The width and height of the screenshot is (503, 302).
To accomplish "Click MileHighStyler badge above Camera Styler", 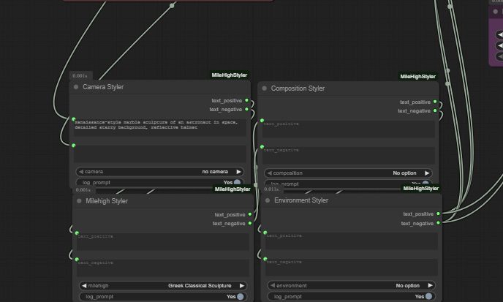I will tap(230, 75).
